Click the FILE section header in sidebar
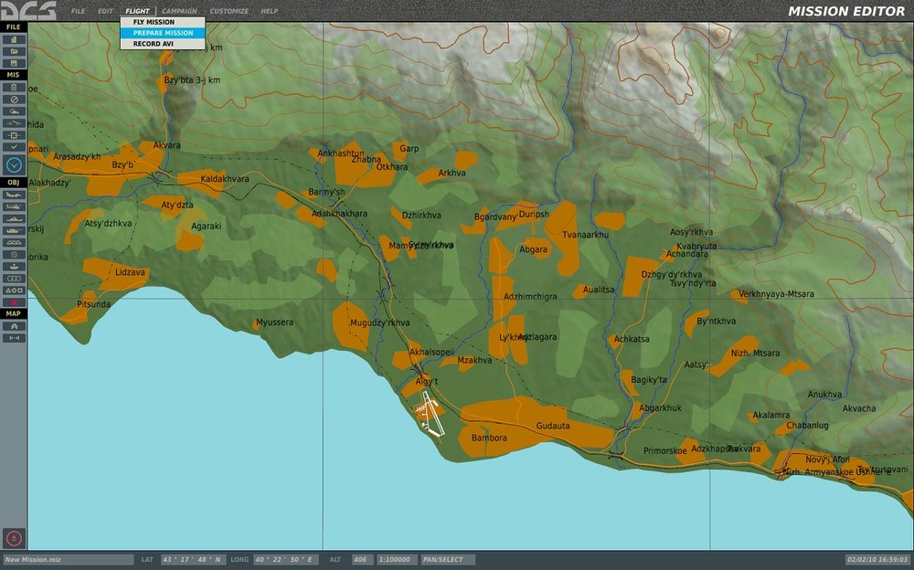914x570 pixels. (x=14, y=27)
